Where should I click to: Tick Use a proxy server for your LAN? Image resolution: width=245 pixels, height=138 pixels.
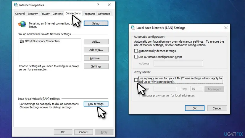(x=136, y=80)
